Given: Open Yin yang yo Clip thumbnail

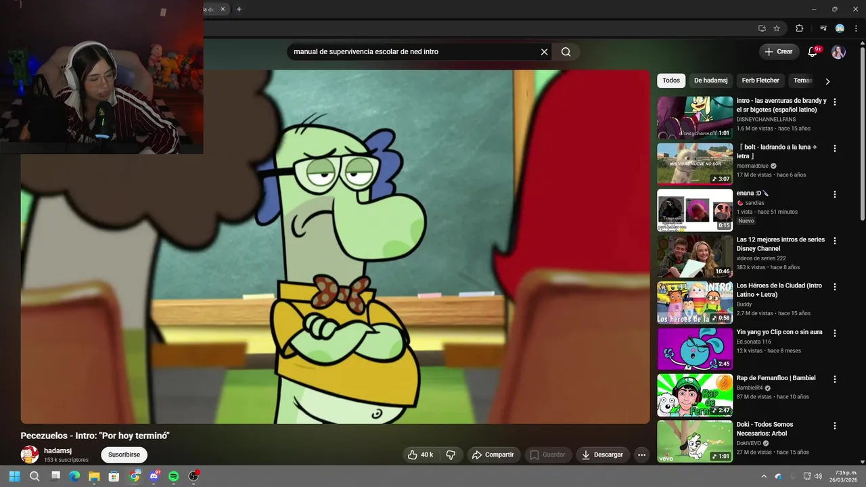Looking at the screenshot, I should [695, 349].
